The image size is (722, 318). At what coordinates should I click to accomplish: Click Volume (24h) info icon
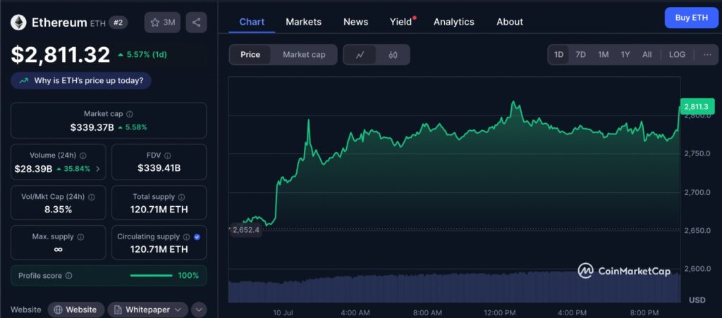click(82, 155)
